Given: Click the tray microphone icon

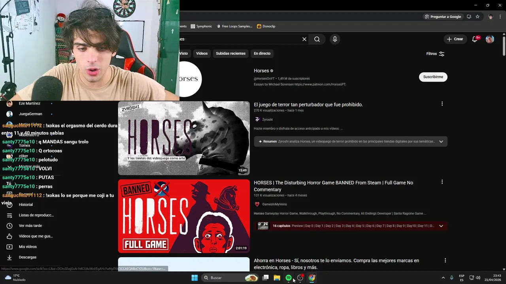Looking at the screenshot, I should click(452, 278).
